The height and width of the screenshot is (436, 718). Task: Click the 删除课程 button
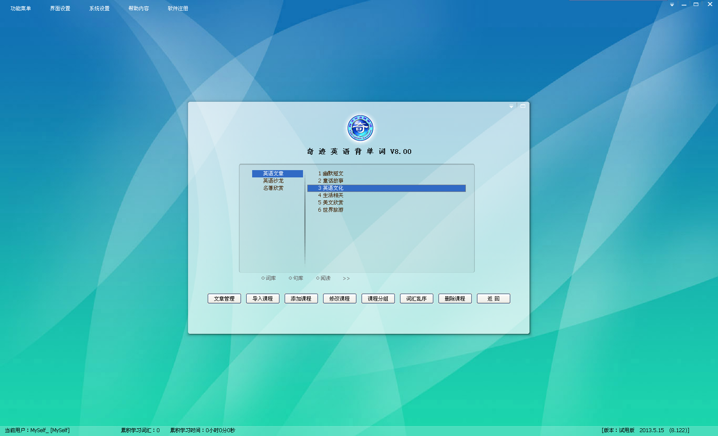point(455,299)
